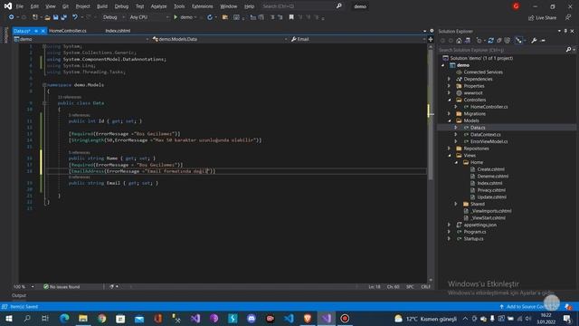Screen dimensions: 579x326
Task: Click the Home icon in Solution Explorer
Action: [x=459, y=41]
